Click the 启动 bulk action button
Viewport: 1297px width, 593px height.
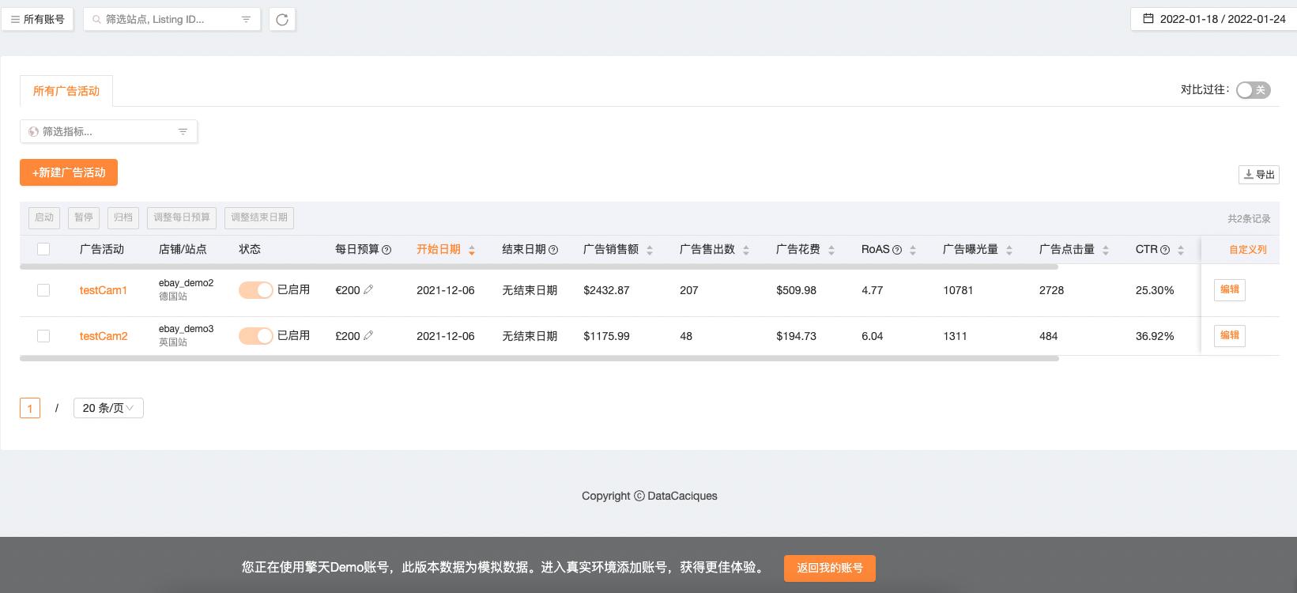pos(44,217)
